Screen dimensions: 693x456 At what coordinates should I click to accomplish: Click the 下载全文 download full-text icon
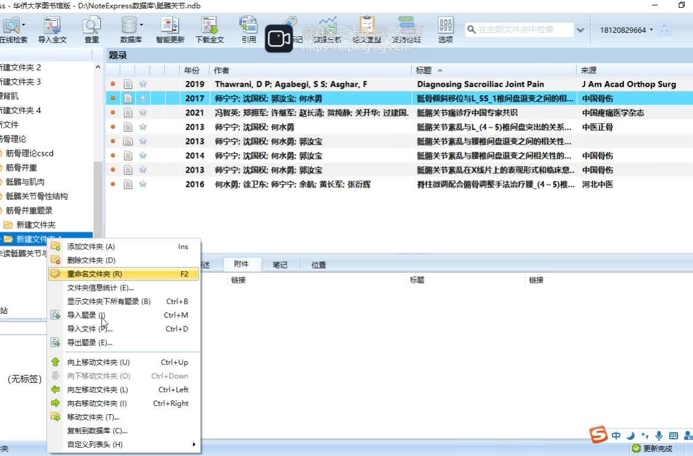point(209,27)
